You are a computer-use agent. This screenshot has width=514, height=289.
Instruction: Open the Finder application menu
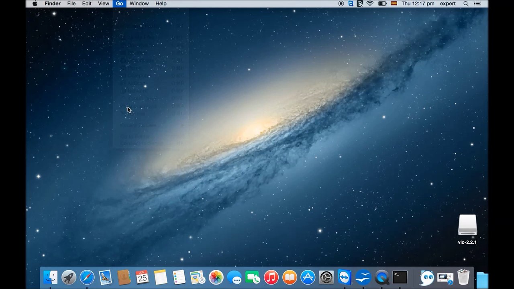click(53, 4)
